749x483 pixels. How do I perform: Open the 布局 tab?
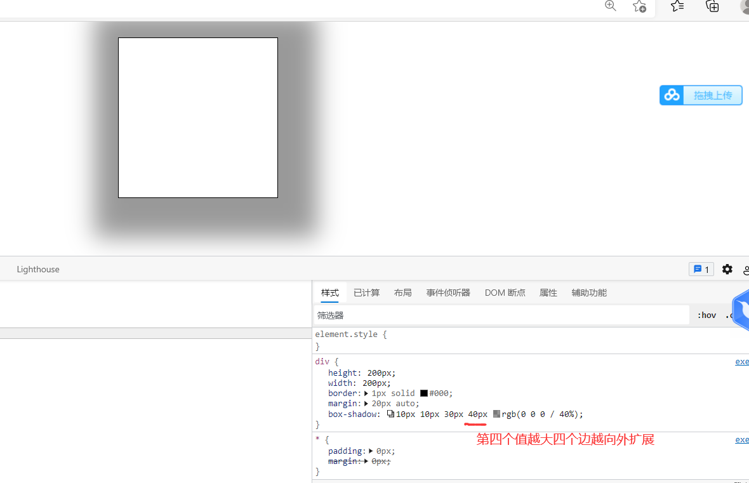(402, 293)
